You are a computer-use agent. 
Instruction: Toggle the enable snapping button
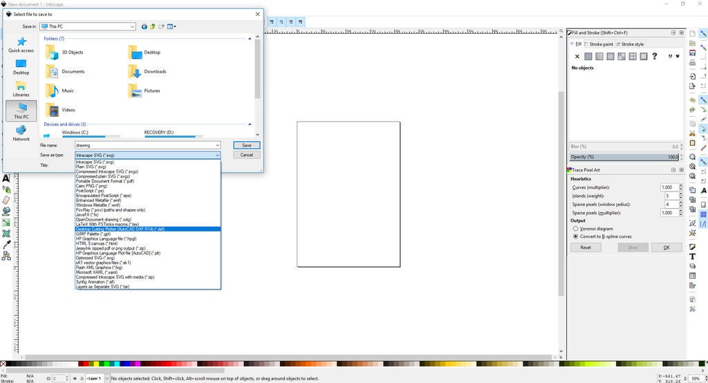703,34
